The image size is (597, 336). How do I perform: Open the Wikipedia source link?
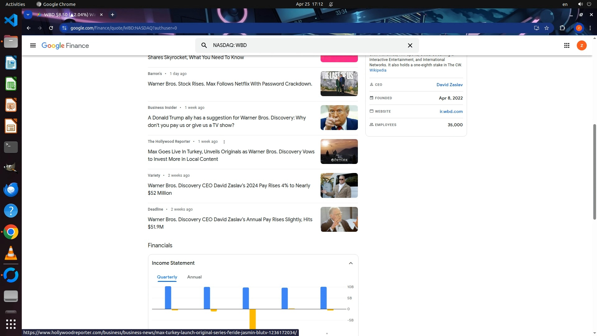[377, 70]
